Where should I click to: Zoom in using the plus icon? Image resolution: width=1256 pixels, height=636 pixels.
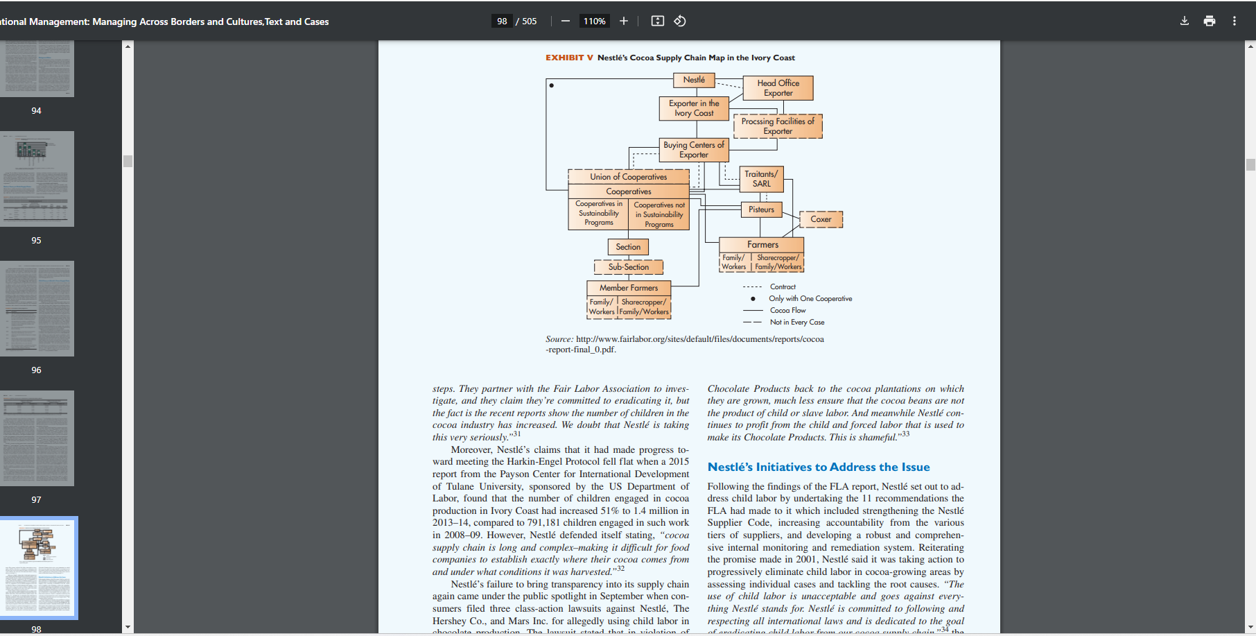point(624,22)
